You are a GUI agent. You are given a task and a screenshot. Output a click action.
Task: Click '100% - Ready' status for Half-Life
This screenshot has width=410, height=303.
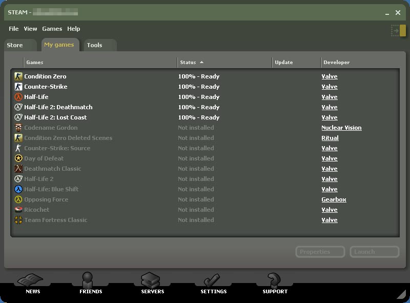pyautogui.click(x=199, y=97)
